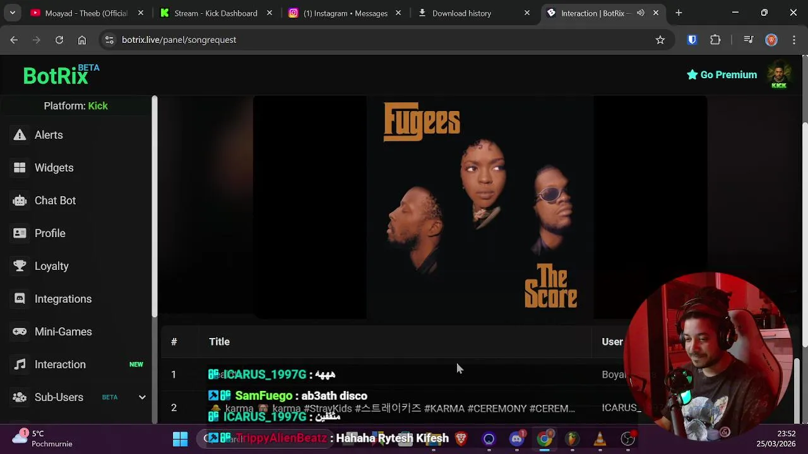The height and width of the screenshot is (454, 808).
Task: Click the Platform: Kick label
Action: tap(76, 106)
